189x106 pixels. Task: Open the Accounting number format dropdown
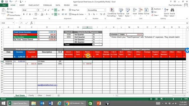pos(105,10)
